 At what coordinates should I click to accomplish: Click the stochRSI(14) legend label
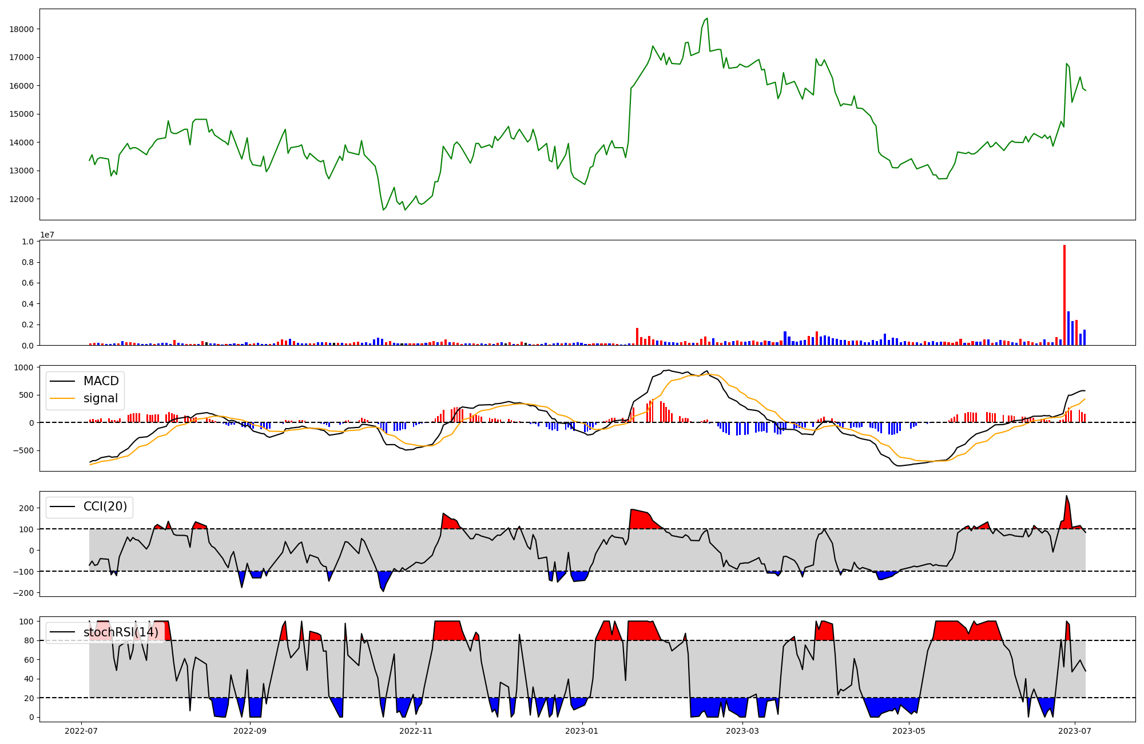click(121, 632)
